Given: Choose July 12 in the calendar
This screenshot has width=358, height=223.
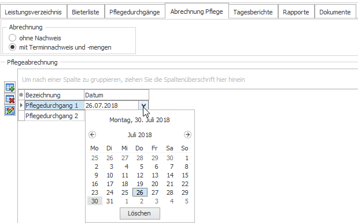Looking at the screenshot, I should pyautogui.click(x=140, y=175).
